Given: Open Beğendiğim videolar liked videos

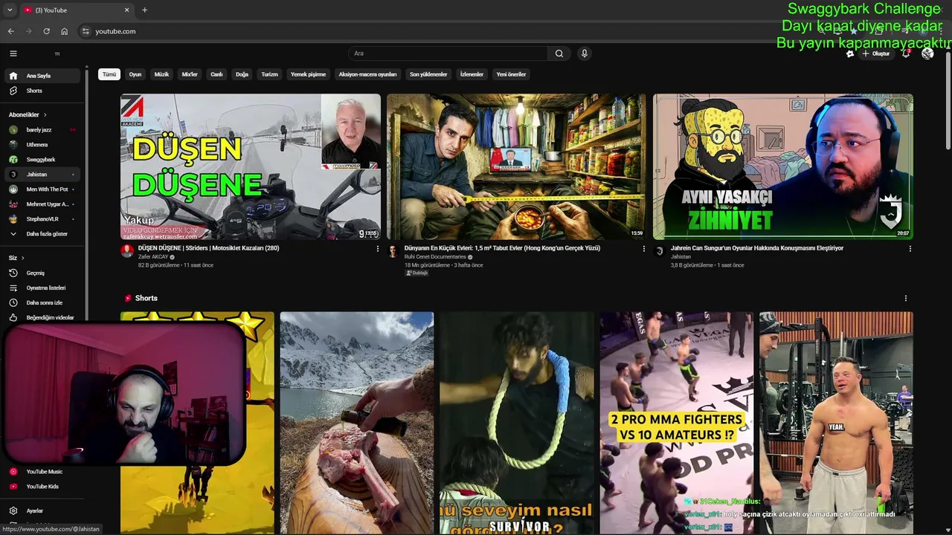Looking at the screenshot, I should [43, 317].
